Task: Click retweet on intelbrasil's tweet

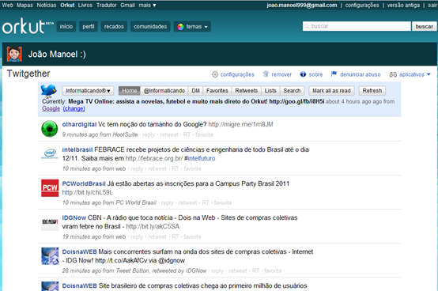Action: click(x=157, y=168)
